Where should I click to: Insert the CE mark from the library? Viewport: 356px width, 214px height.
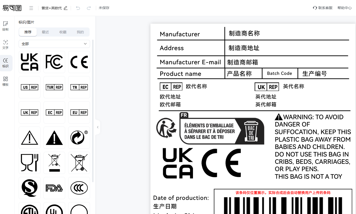(79, 62)
